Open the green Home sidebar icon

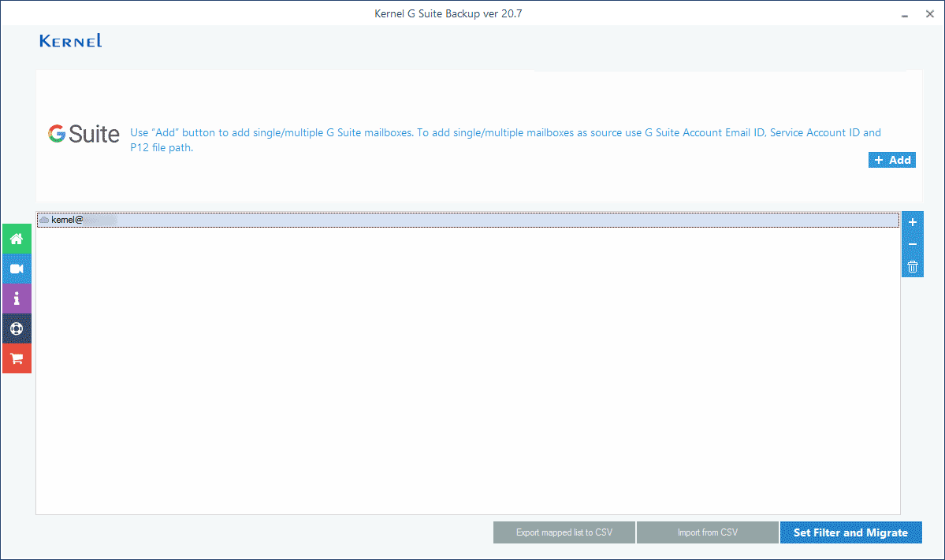pyautogui.click(x=17, y=239)
